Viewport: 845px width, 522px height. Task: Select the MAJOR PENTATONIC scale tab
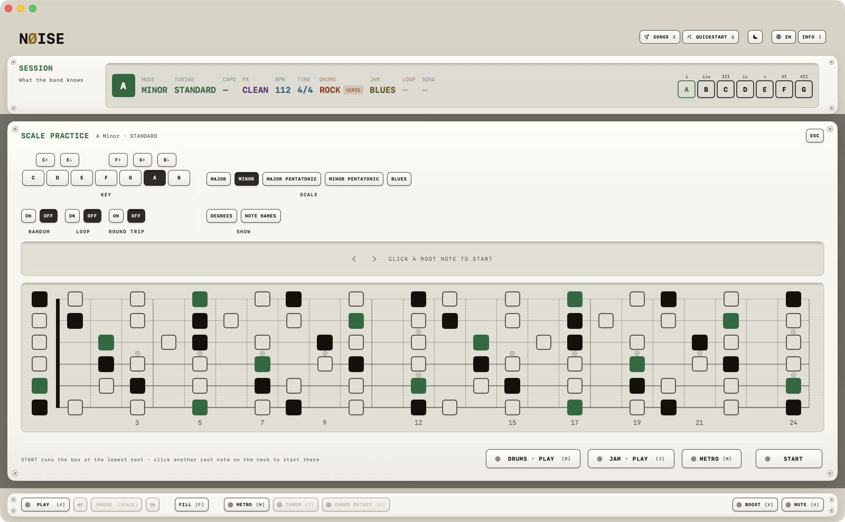[292, 179]
